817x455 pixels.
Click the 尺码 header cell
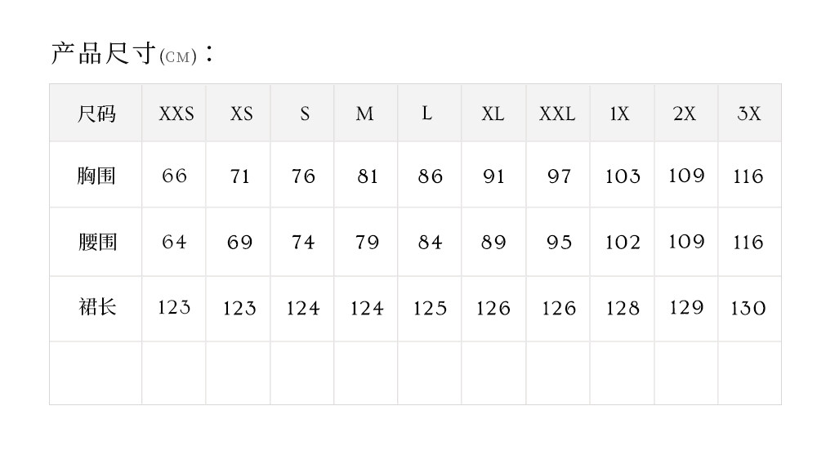96,114
